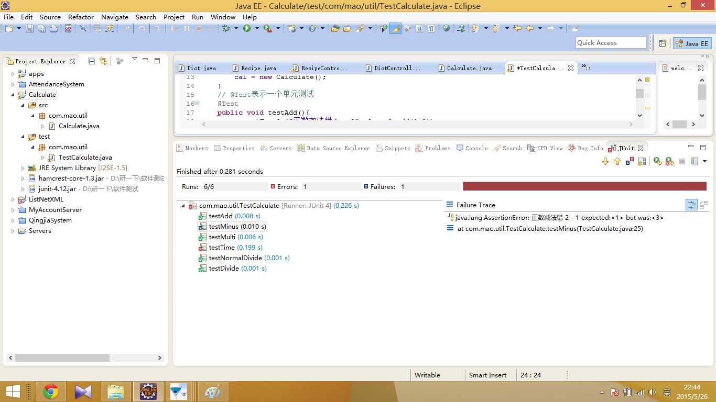Screen dimensions: 716x402
Task: Click the Open Web Browser globe icon
Action: [446, 28]
